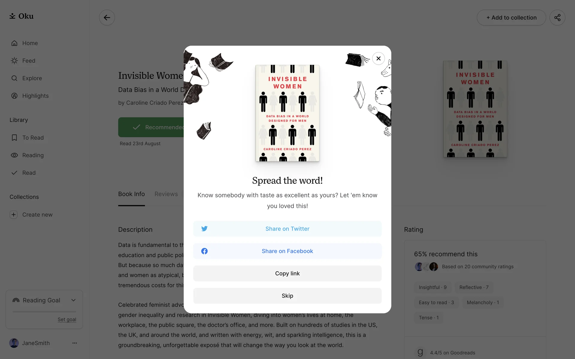Select the Book Info tab

[131, 194]
